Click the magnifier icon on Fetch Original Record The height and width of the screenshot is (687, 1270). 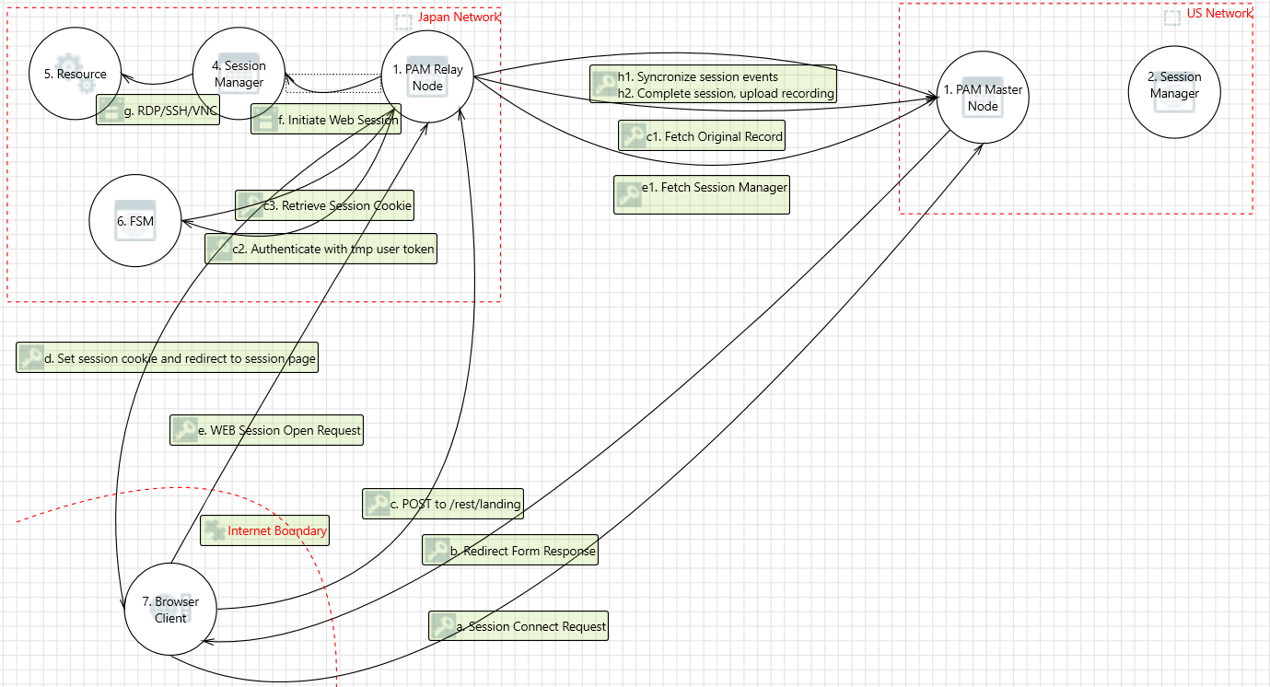(x=632, y=135)
